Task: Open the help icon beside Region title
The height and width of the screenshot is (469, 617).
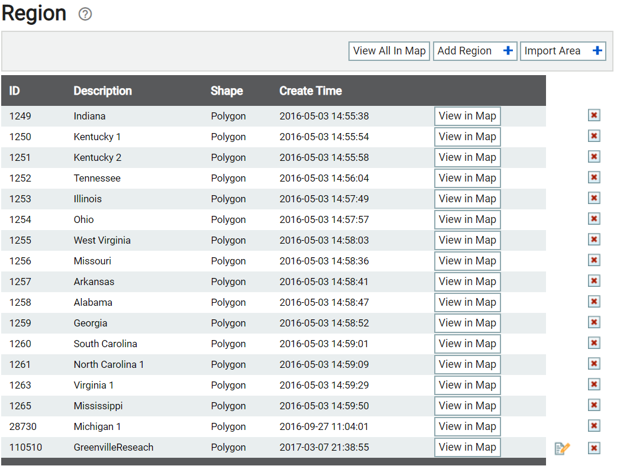Action: 85,14
